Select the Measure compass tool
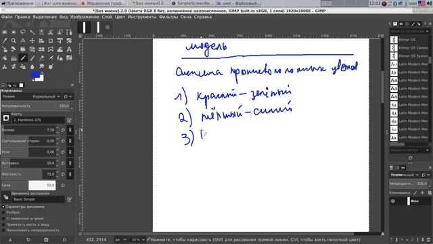Screen dimensions: 433x244 tap(23, 41)
